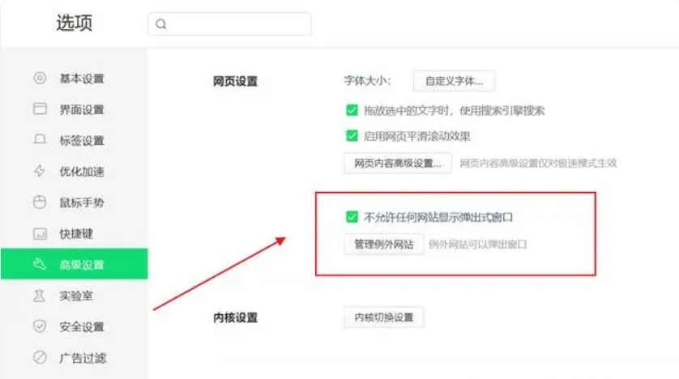This screenshot has height=379, width=679.
Task: Switch to 标签设置 section
Action: tap(74, 141)
